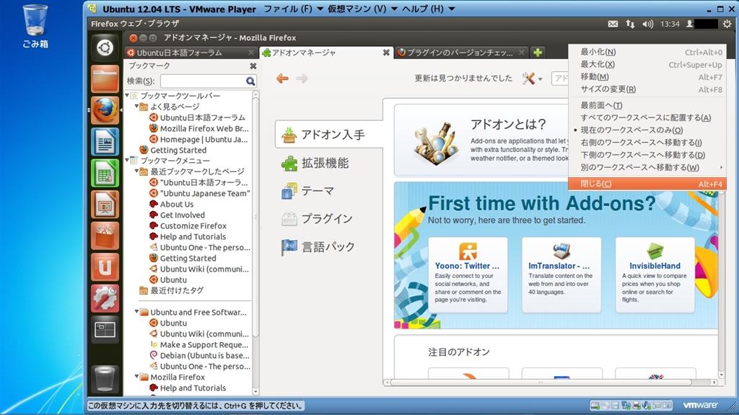
Task: Open the Home Folder launcher icon
Action: [x=105, y=79]
